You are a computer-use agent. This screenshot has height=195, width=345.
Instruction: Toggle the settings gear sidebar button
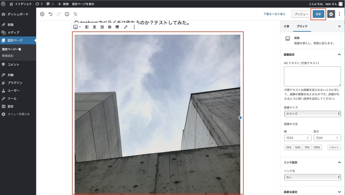click(331, 14)
